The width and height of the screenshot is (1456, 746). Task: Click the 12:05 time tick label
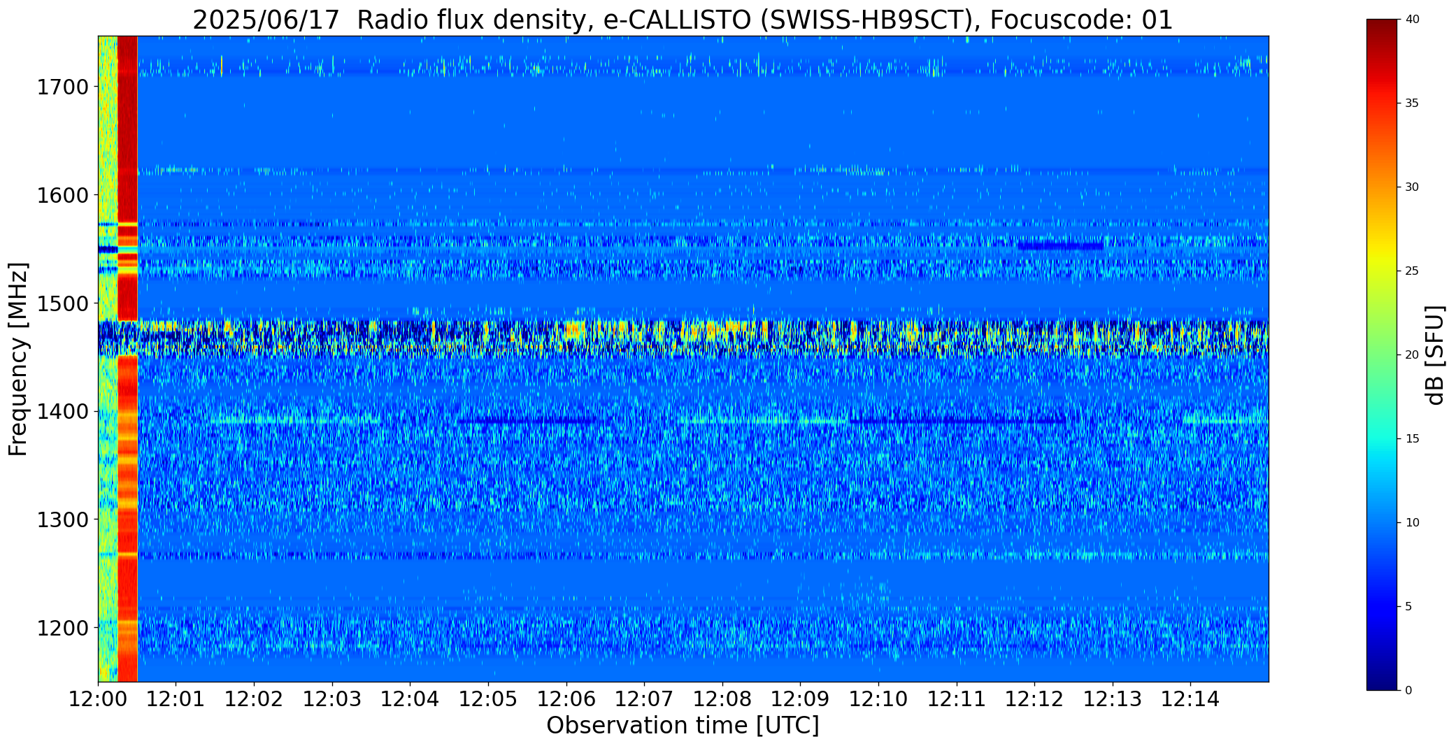click(488, 699)
